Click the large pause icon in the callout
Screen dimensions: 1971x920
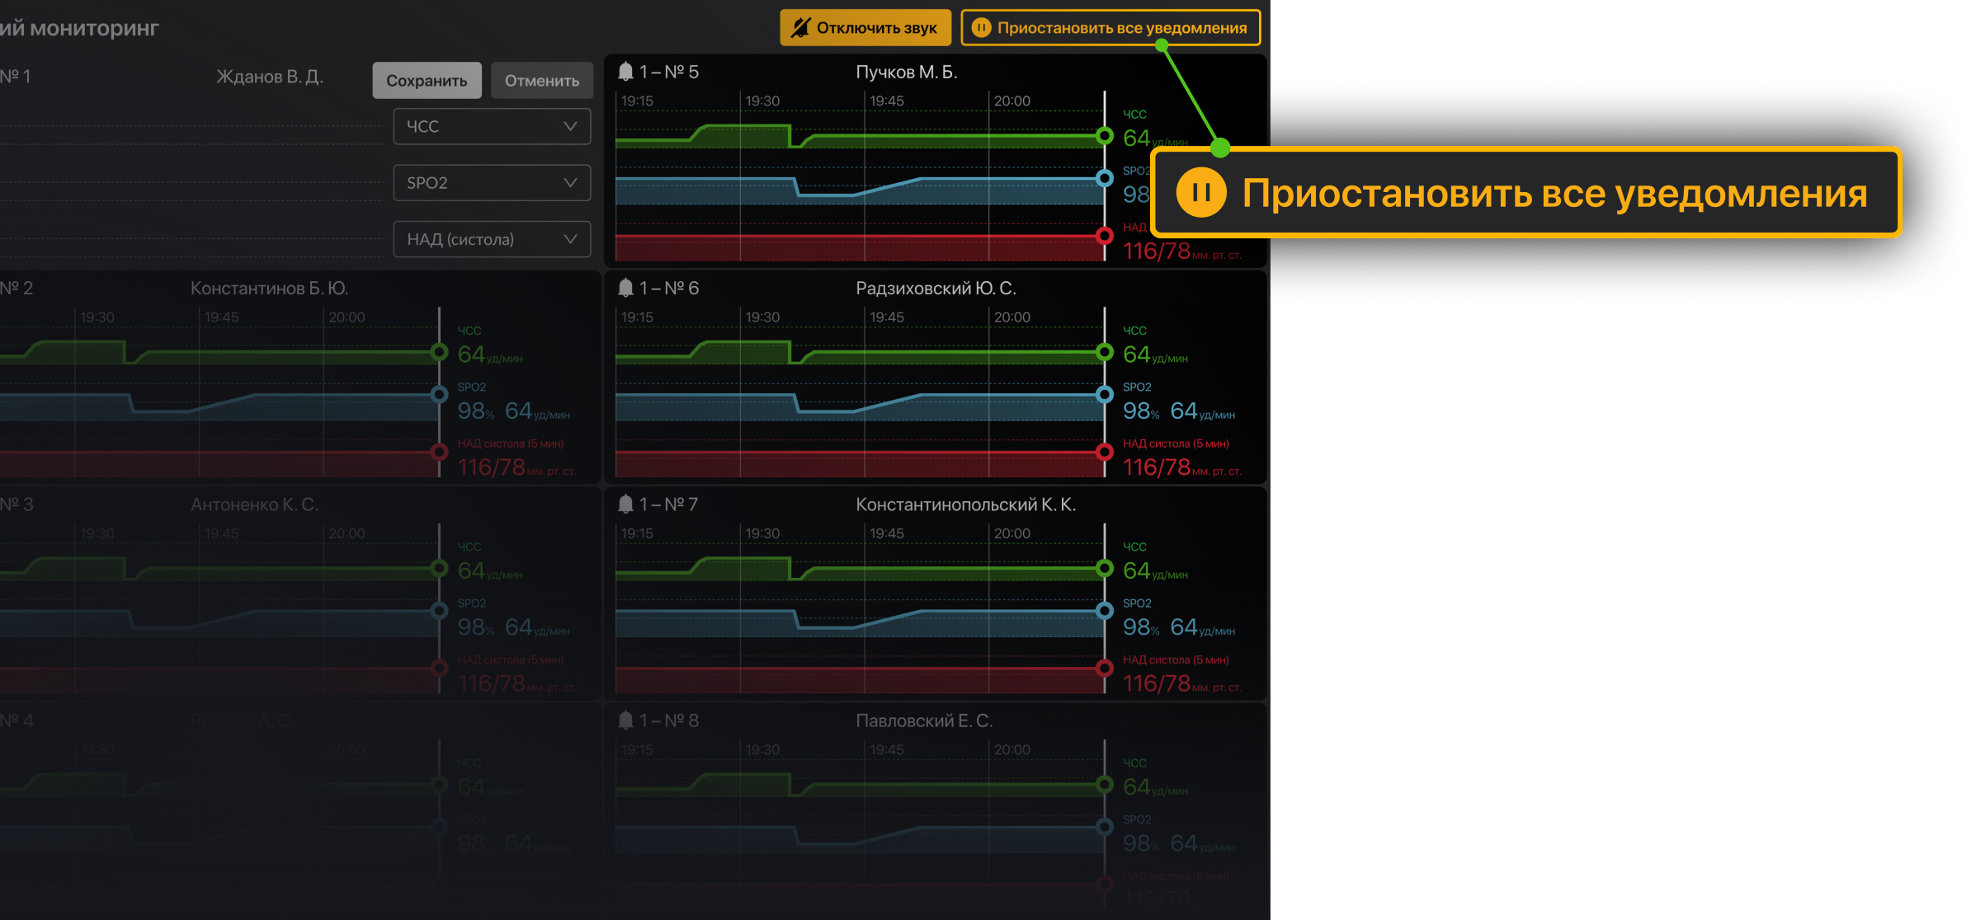pos(1200,193)
